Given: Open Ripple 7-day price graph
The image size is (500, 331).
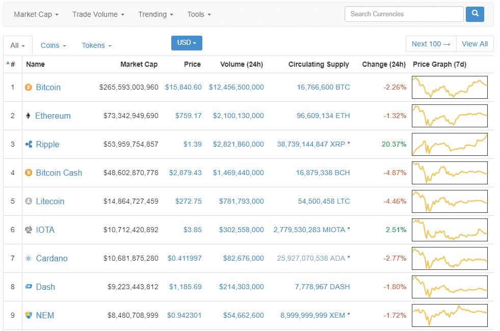Looking at the screenshot, I should 450,144.
